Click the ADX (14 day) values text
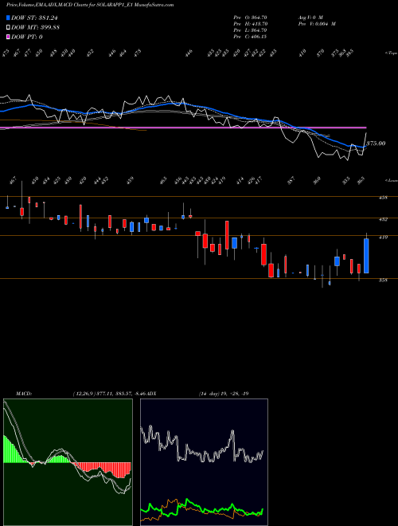Viewport: 398px width, 526px height. pyautogui.click(x=224, y=394)
